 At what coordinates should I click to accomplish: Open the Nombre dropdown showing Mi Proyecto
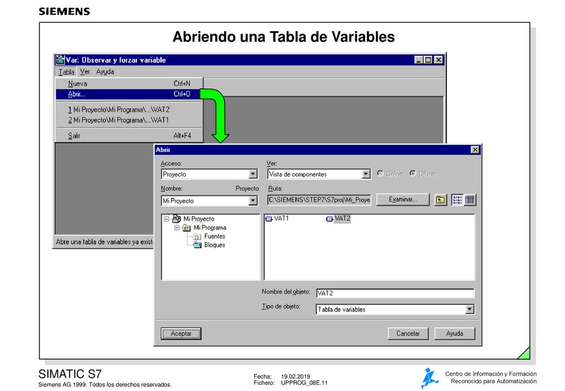click(253, 201)
